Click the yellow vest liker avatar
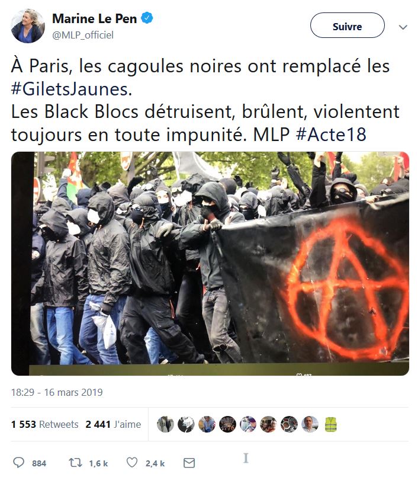 point(331,424)
